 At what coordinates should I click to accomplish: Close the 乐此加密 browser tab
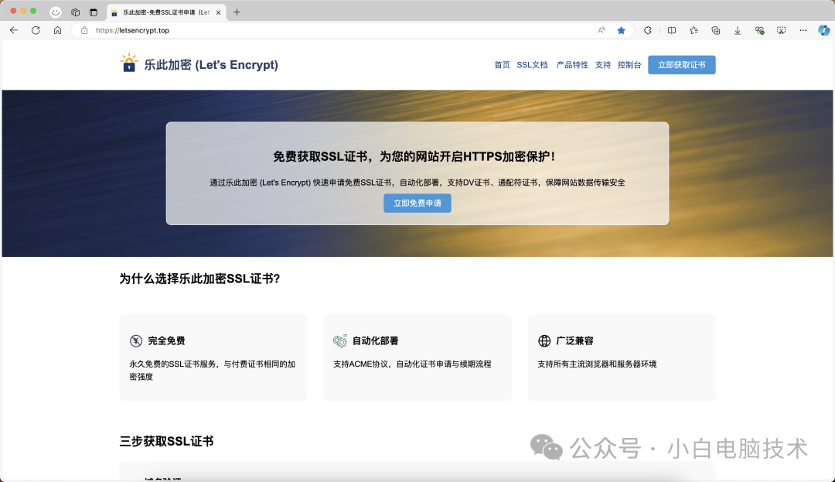coord(218,12)
